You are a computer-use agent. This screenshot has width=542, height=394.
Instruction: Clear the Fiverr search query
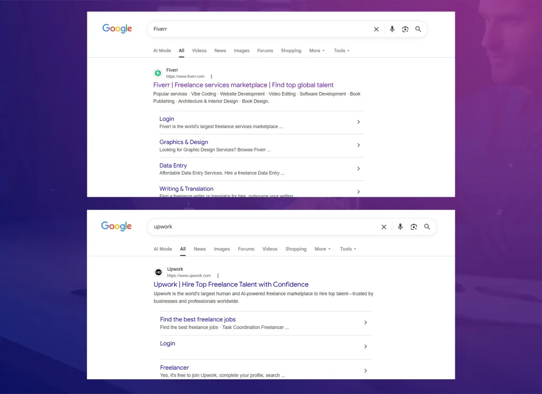coord(376,29)
